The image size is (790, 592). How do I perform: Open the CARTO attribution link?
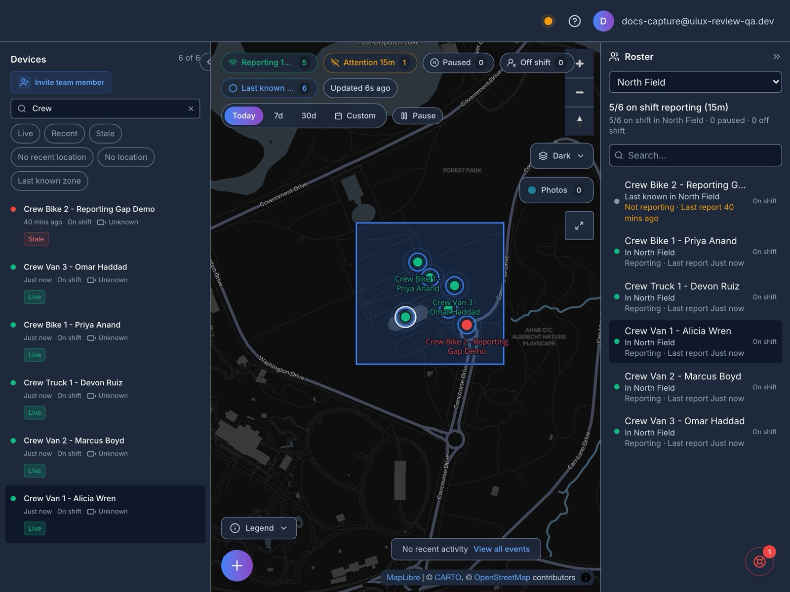click(x=448, y=577)
